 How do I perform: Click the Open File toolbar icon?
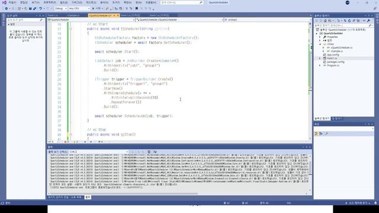click(26, 8)
